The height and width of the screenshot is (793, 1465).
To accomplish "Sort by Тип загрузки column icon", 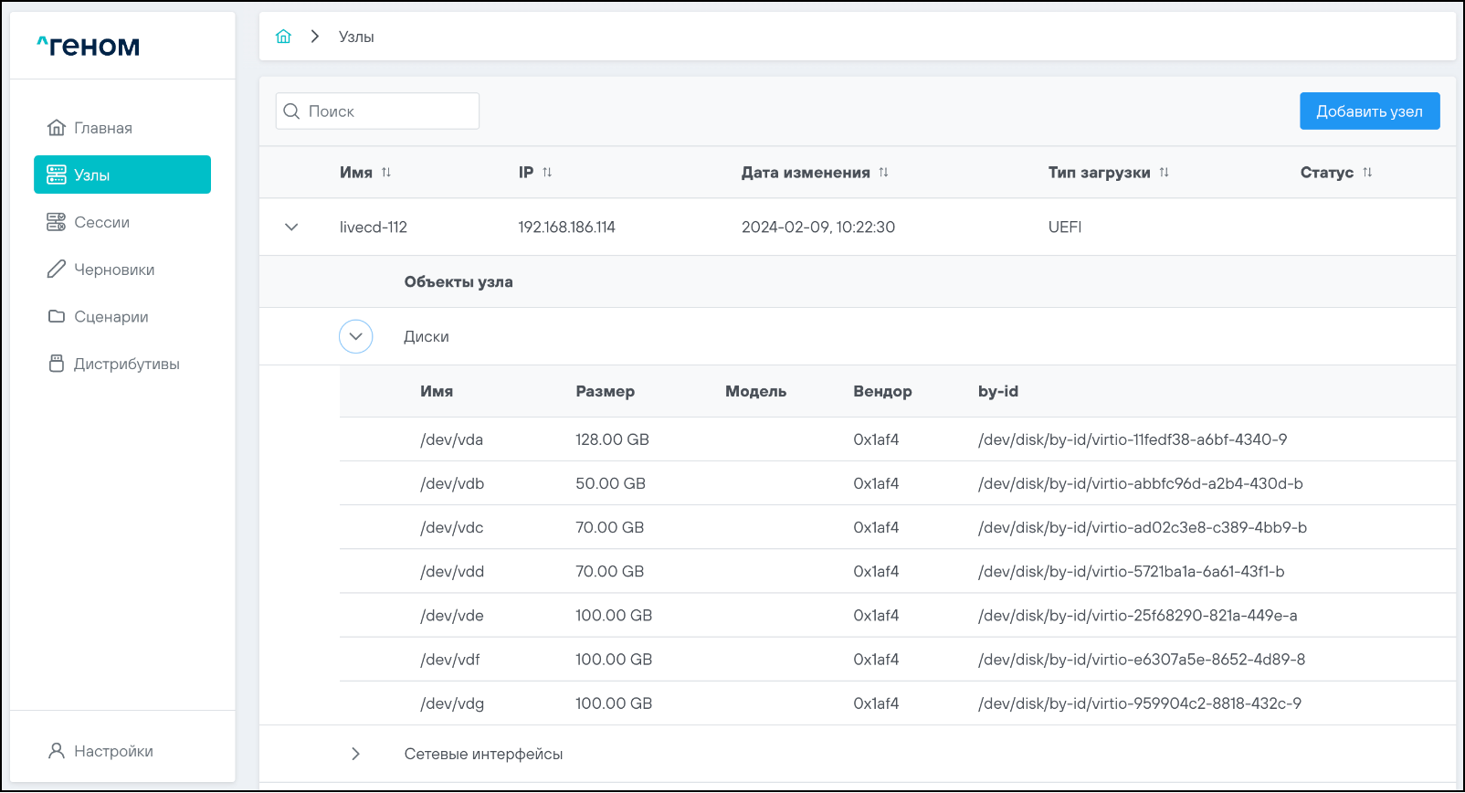I will click(1164, 173).
